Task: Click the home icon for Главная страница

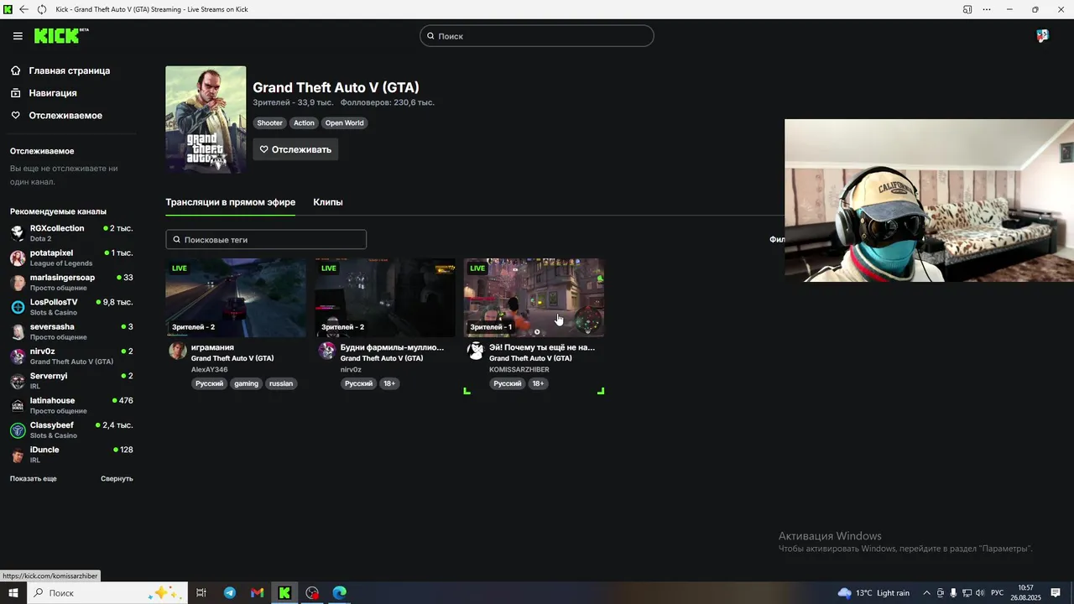Action: (16, 70)
